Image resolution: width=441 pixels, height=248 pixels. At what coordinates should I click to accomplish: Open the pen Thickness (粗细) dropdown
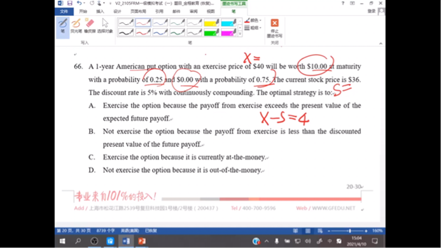[253, 27]
